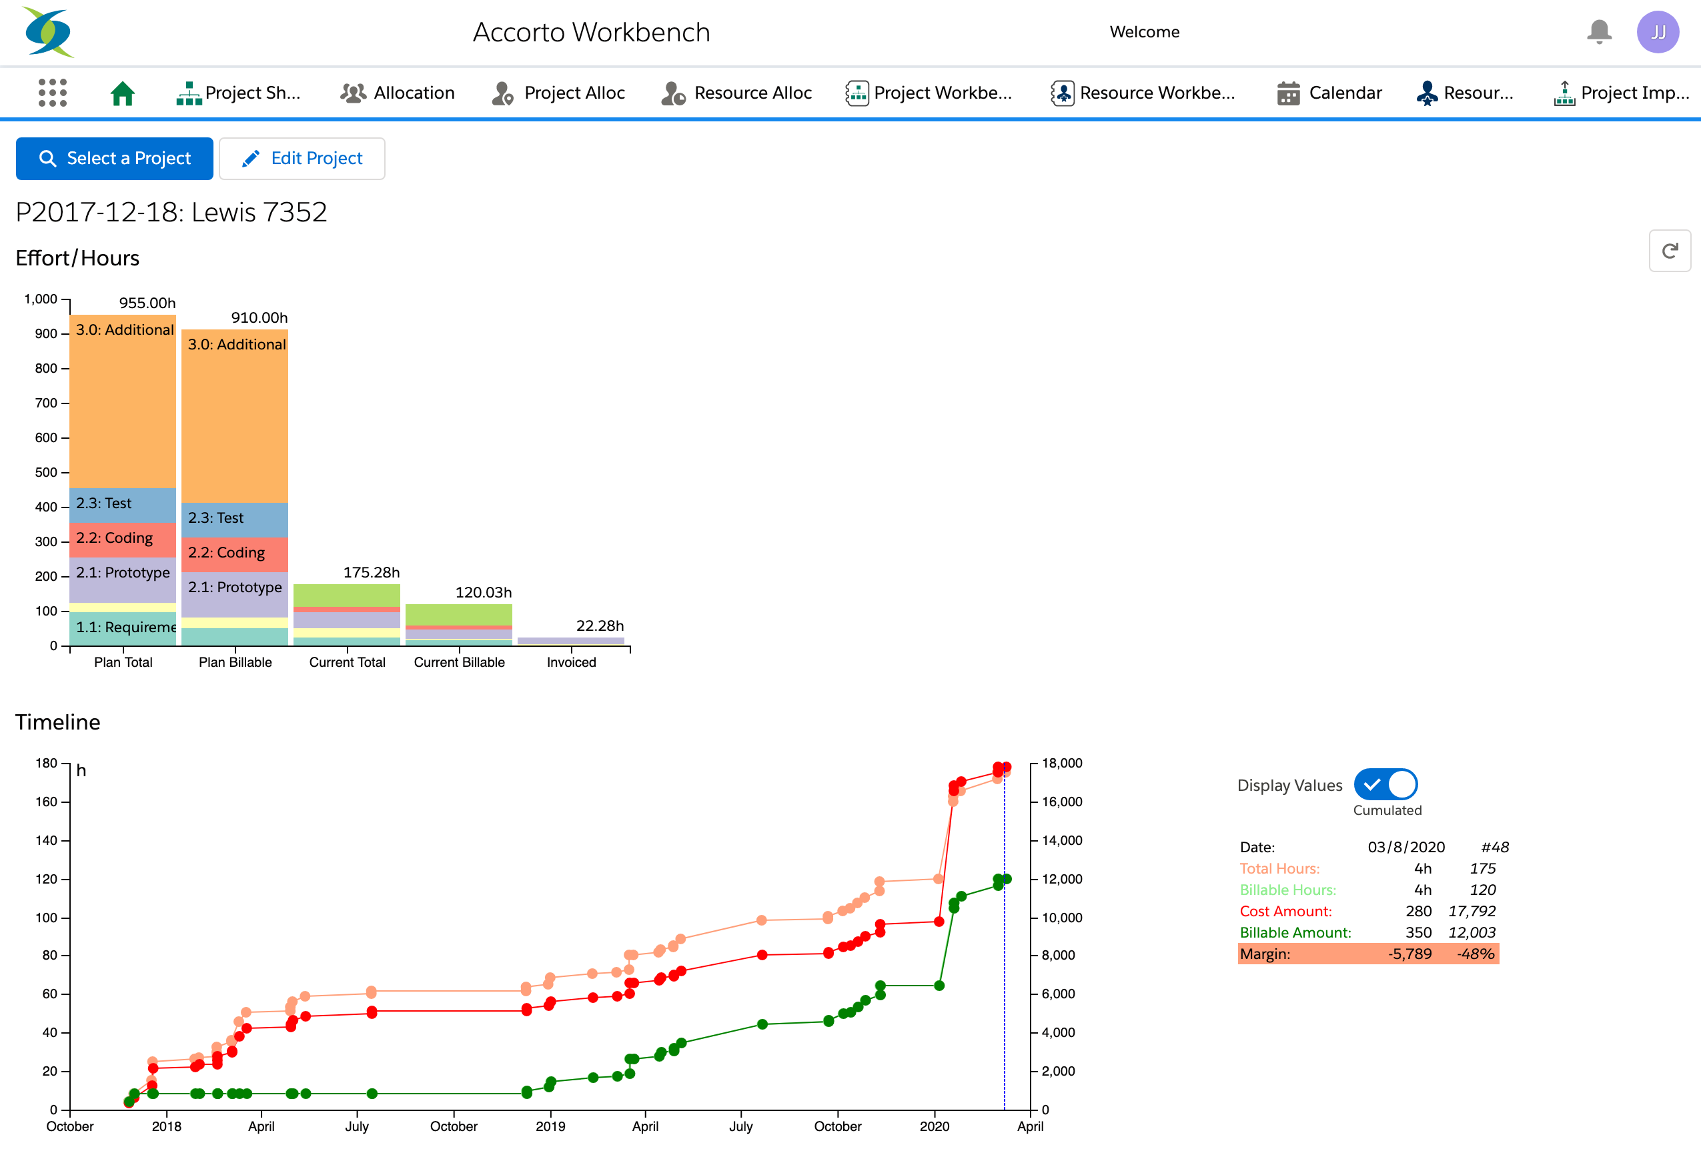Click the Accorto logo
This screenshot has height=1167, width=1701.
[x=46, y=31]
